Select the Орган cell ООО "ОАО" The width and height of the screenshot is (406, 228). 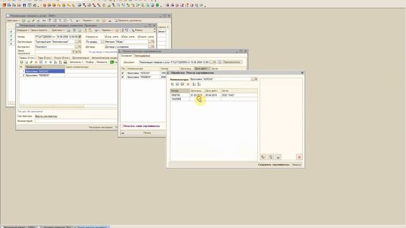pos(239,95)
